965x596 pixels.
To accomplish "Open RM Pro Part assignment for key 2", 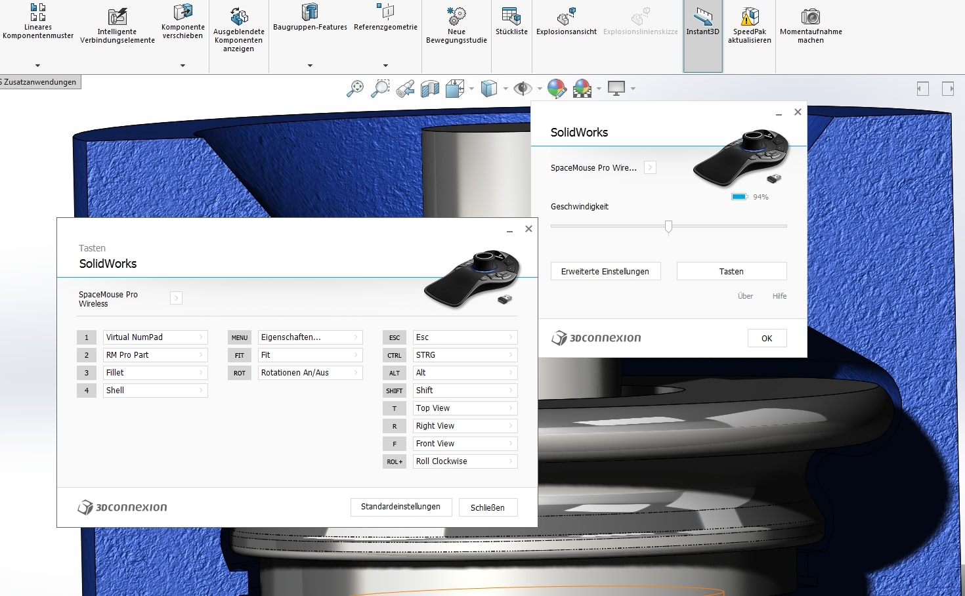I will [156, 355].
